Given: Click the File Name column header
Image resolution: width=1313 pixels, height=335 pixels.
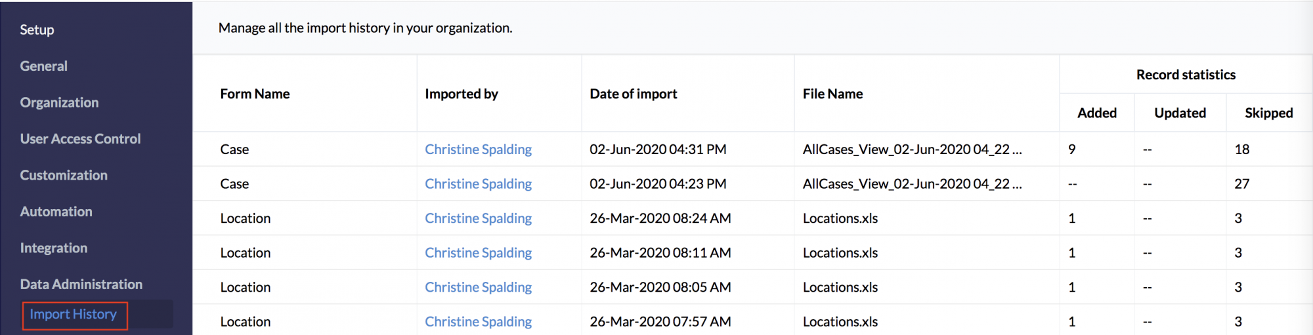Looking at the screenshot, I should coord(832,94).
